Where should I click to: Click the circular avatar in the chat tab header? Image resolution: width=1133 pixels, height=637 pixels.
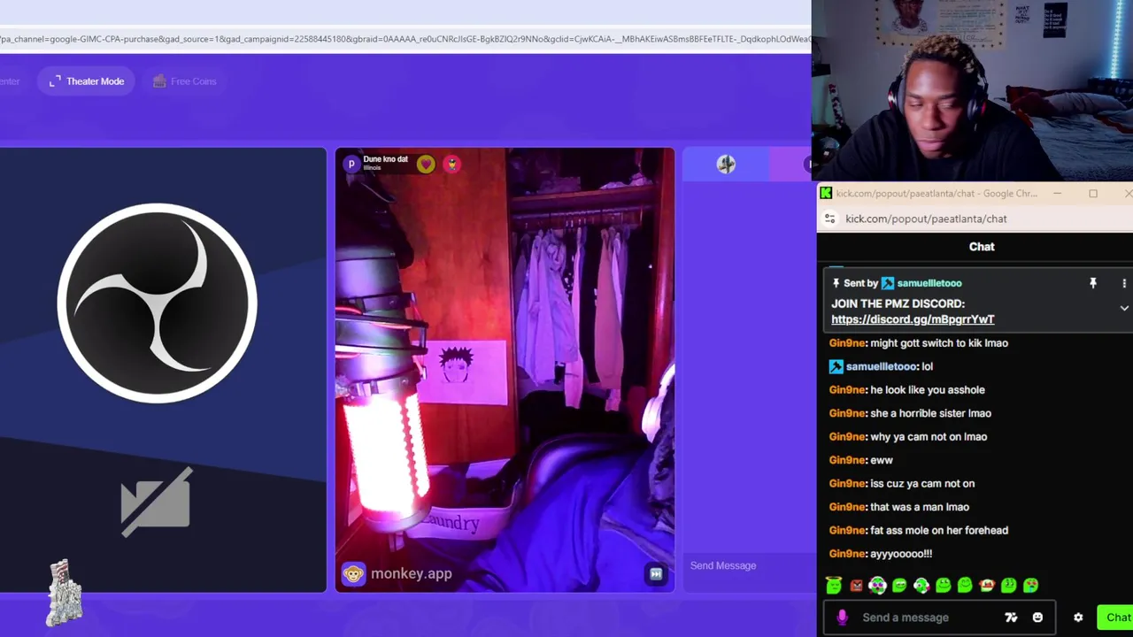pos(726,164)
